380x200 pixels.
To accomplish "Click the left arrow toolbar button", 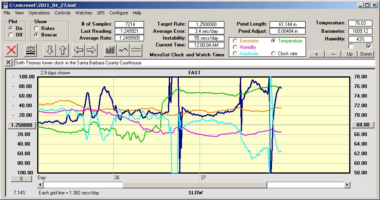I will [78, 50].
